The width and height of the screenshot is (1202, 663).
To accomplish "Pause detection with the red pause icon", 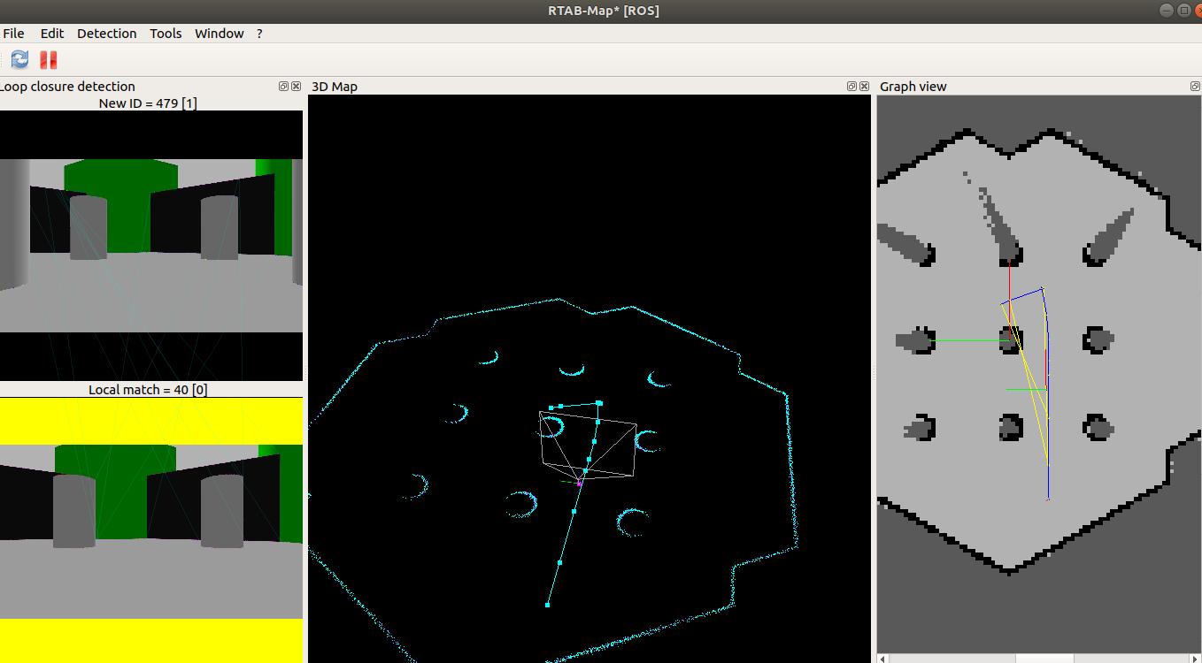I will pos(49,59).
